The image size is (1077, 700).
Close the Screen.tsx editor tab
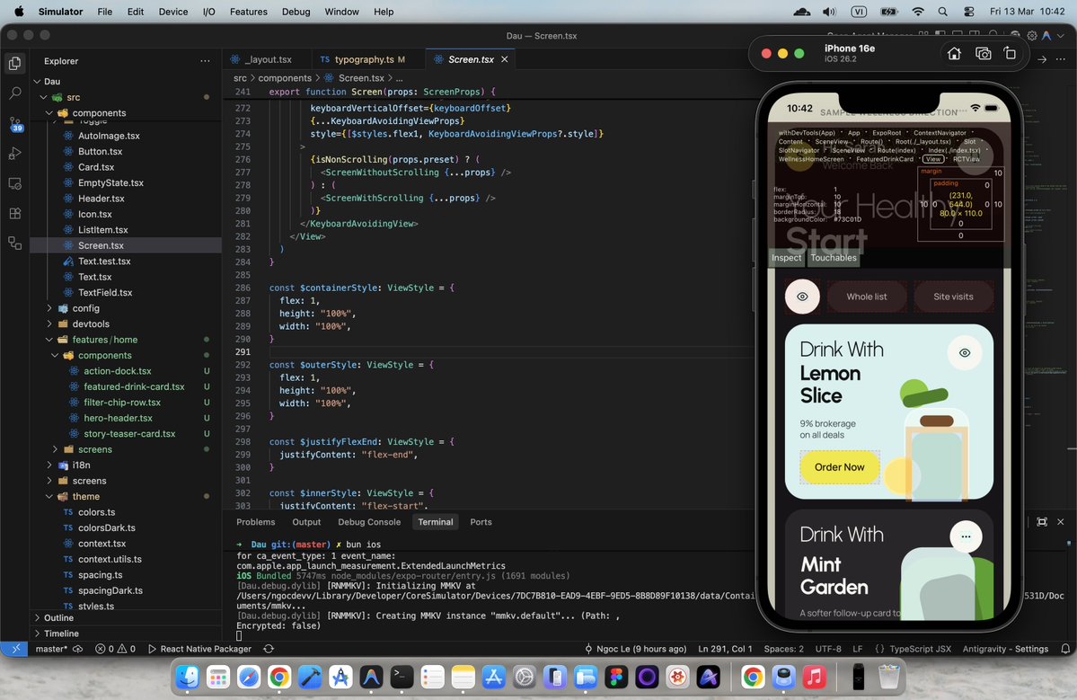505,60
